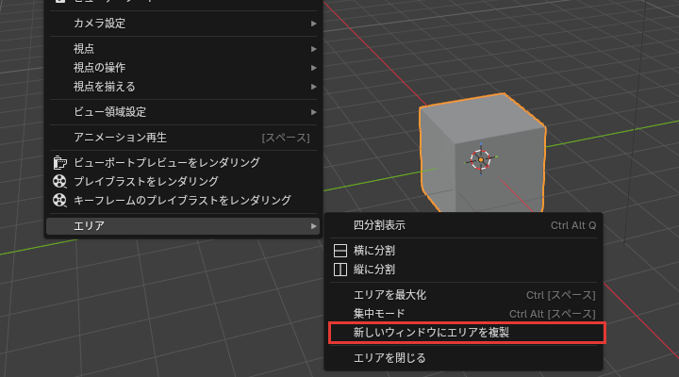Screen dimensions: 679x377
Task: Expand the カメラ設定 submenu
Action: (x=183, y=24)
